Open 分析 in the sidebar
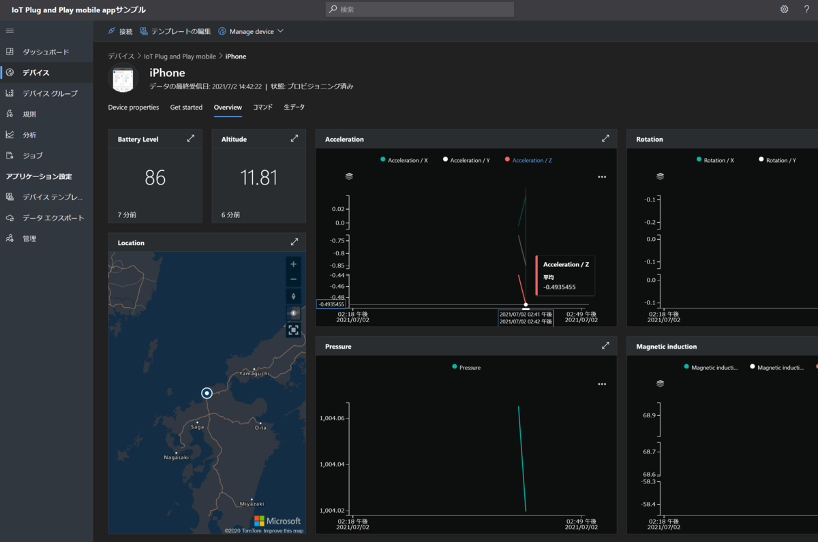 (x=46, y=135)
